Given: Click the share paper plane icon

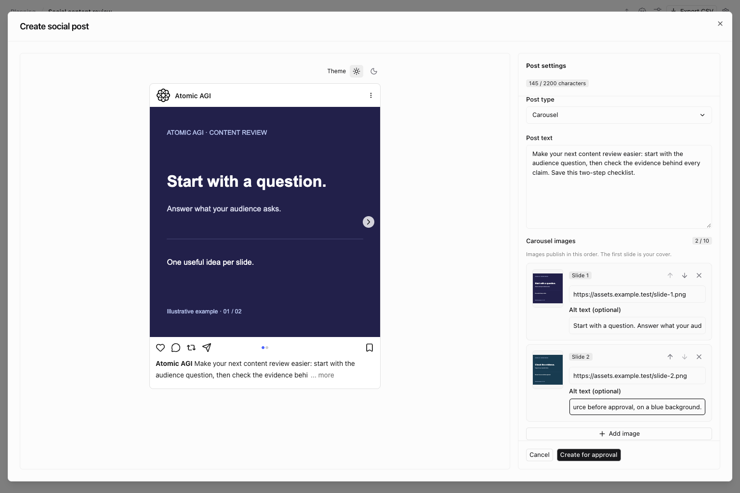Looking at the screenshot, I should 207,348.
